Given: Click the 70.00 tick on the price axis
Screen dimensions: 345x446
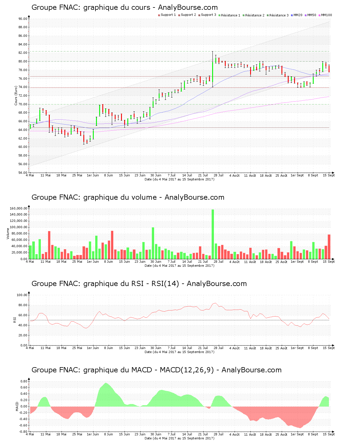Looking at the screenshot, I should (x=23, y=104).
